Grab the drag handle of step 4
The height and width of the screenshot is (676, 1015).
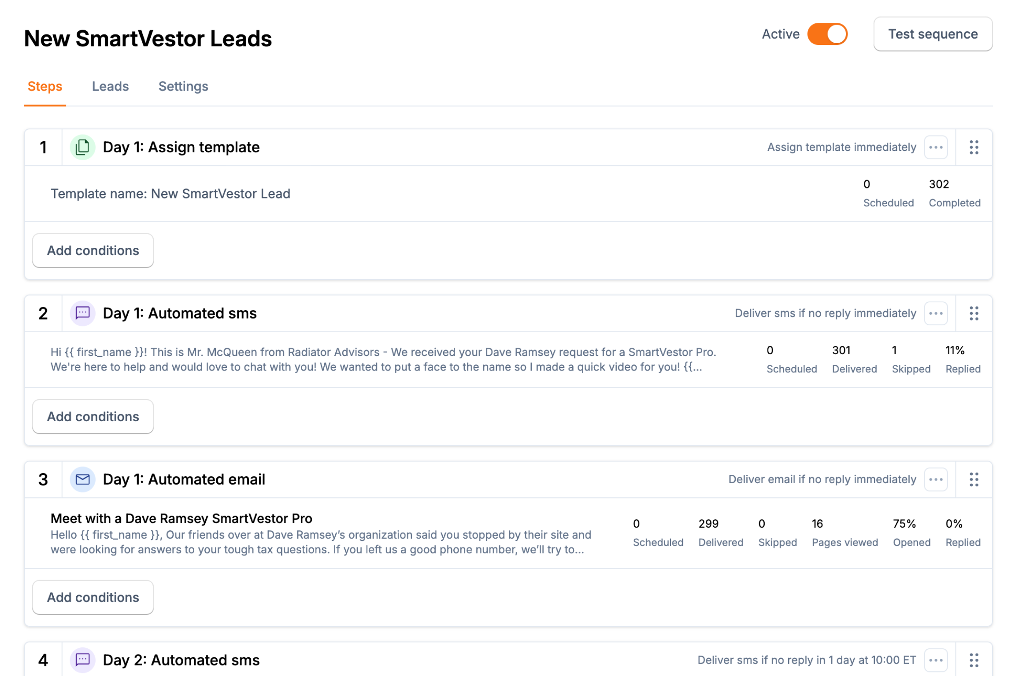click(974, 660)
